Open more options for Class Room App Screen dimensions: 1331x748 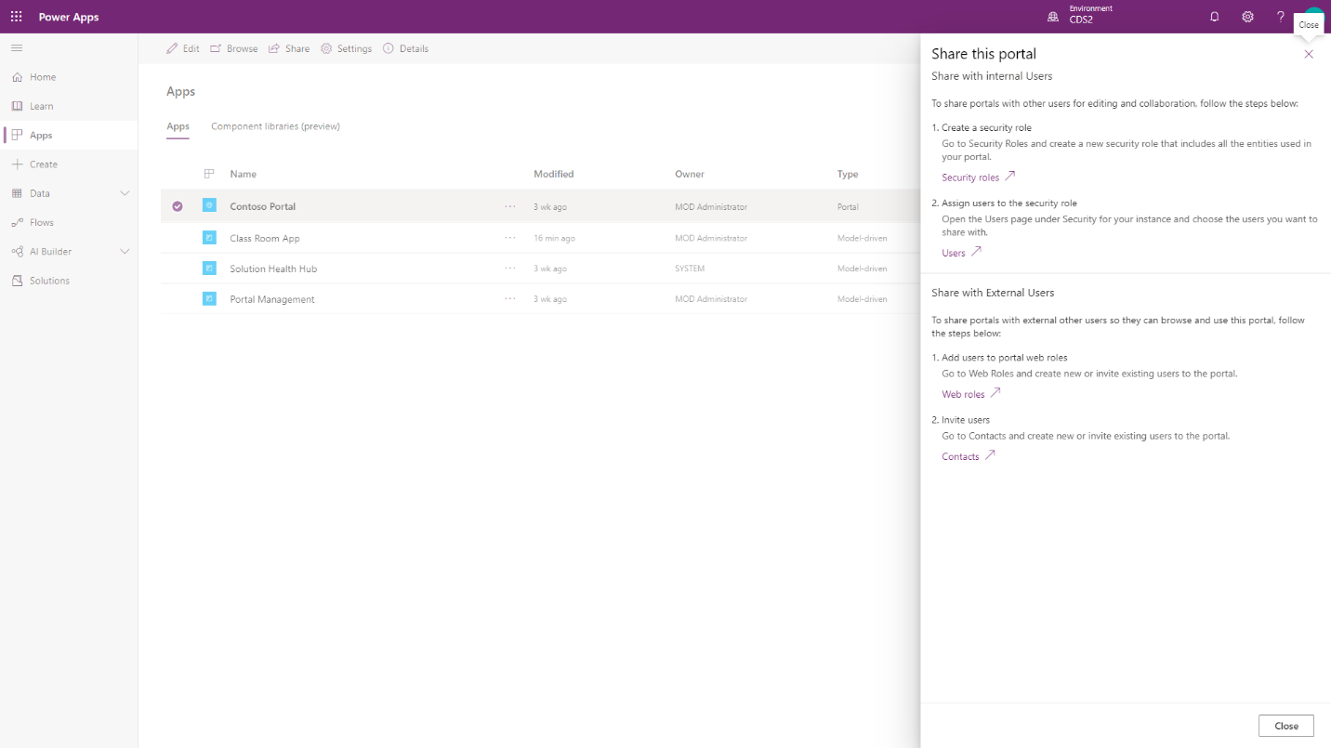(510, 238)
